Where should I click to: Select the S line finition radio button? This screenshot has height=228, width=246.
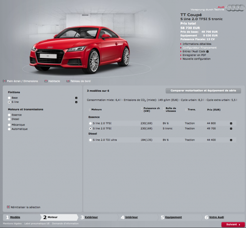[x=9, y=102]
